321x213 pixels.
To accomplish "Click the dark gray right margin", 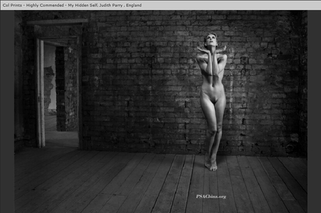I will click(x=314, y=112).
